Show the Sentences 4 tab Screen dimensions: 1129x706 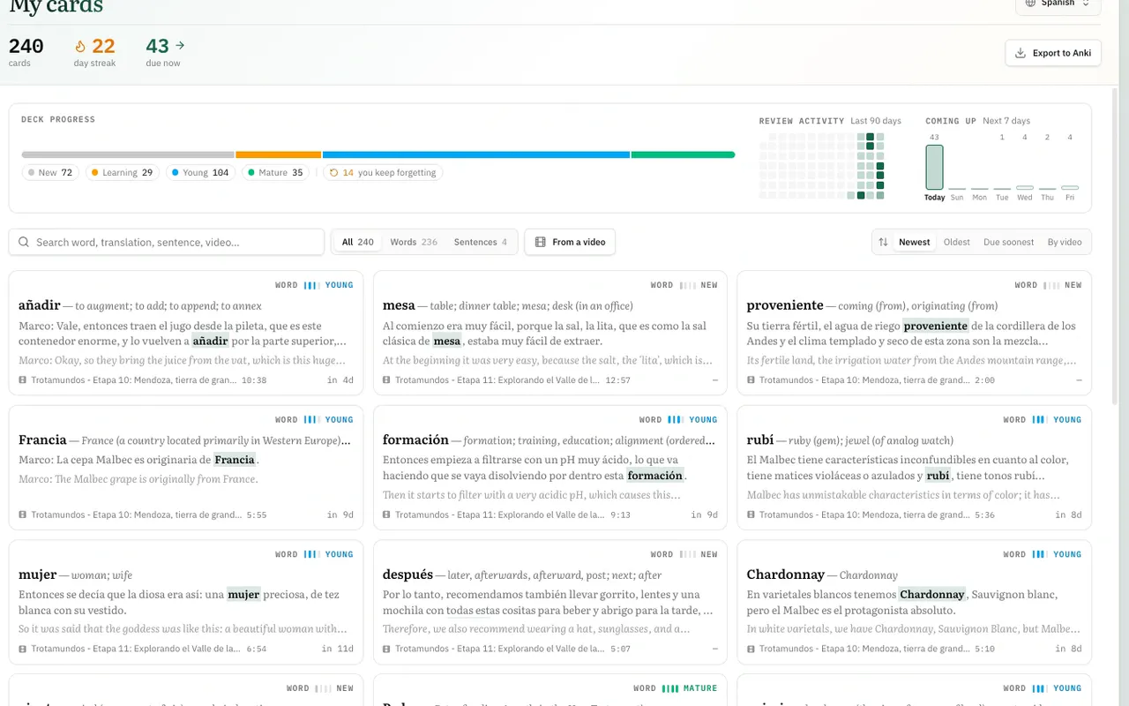(481, 242)
